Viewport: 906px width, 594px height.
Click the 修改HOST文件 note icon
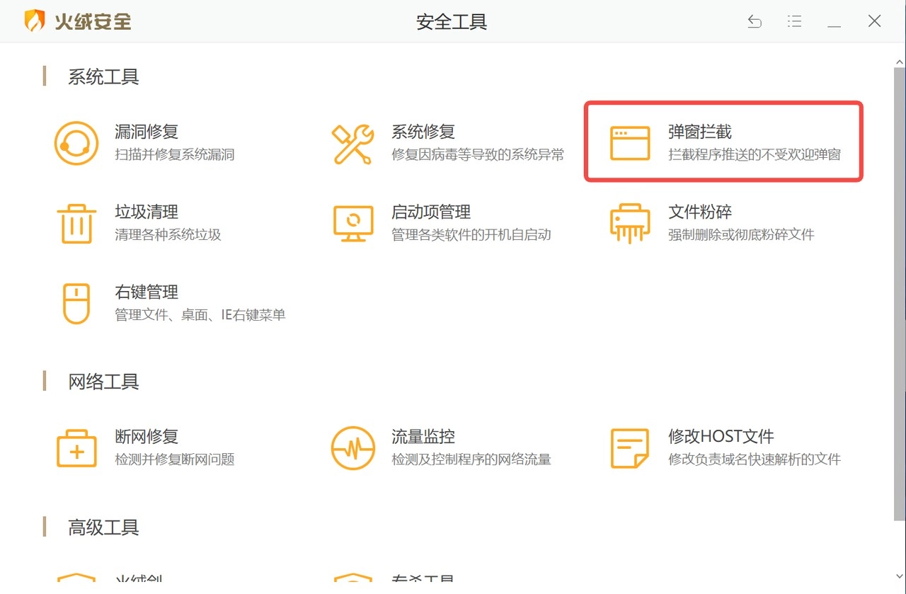pos(629,448)
